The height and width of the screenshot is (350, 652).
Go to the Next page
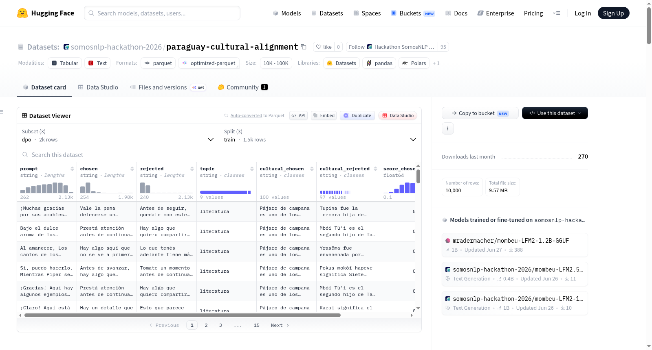point(280,325)
